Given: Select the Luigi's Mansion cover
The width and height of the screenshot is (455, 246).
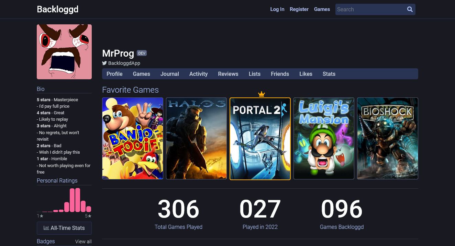Looking at the screenshot, I should tap(324, 138).
